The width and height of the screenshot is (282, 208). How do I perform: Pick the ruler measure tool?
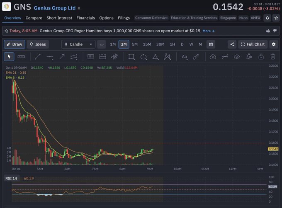click(x=21, y=57)
